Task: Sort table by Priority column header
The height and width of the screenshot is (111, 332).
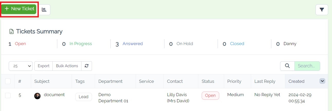Action: 234,81
